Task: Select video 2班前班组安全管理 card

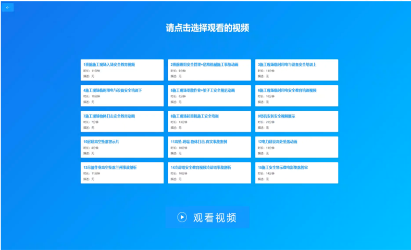Action: tap(209, 70)
